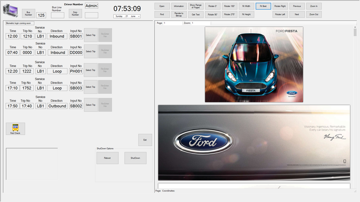
Task: Click the Ford Fiesta cover page thumbnail
Action: pyautogui.click(x=254, y=64)
